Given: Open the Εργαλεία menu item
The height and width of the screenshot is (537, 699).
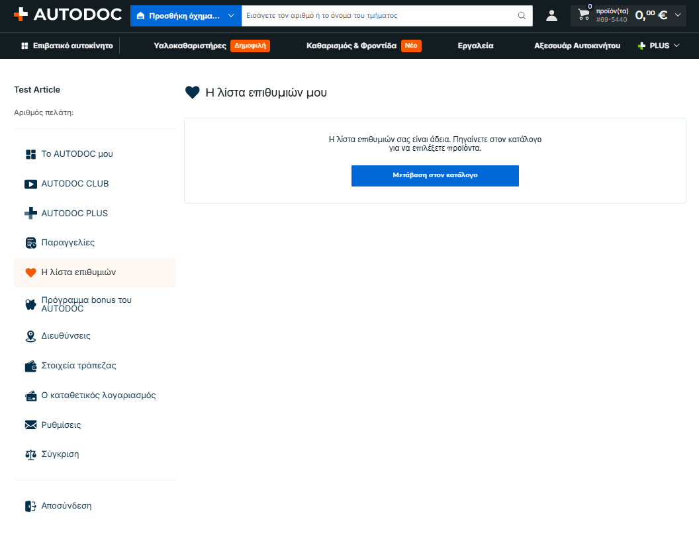Looking at the screenshot, I should coord(476,46).
